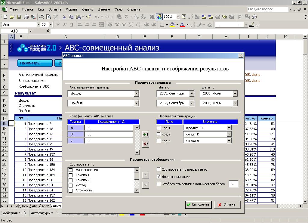
Task: Open the Chart Wizard icon
Action: pyautogui.click(x=152, y=17)
